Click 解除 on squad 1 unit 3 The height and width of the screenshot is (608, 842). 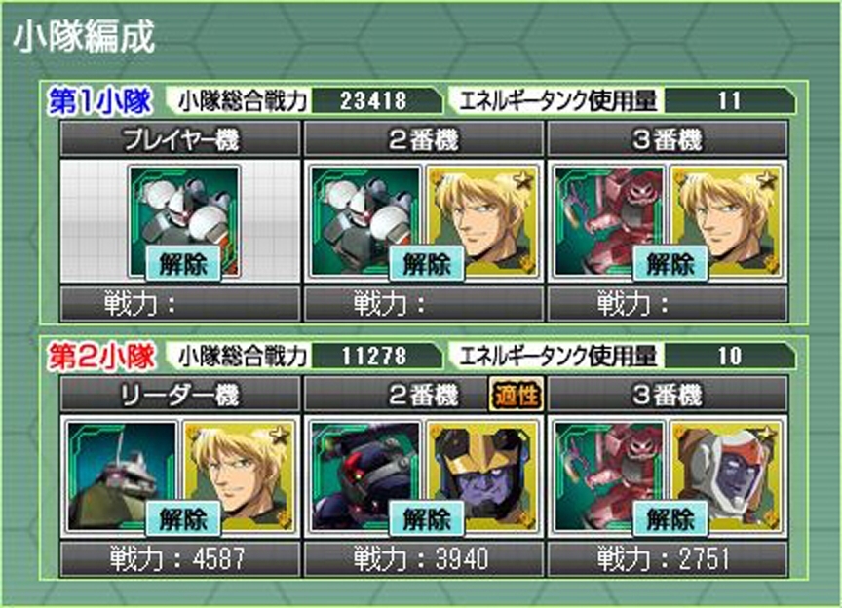[x=670, y=264]
